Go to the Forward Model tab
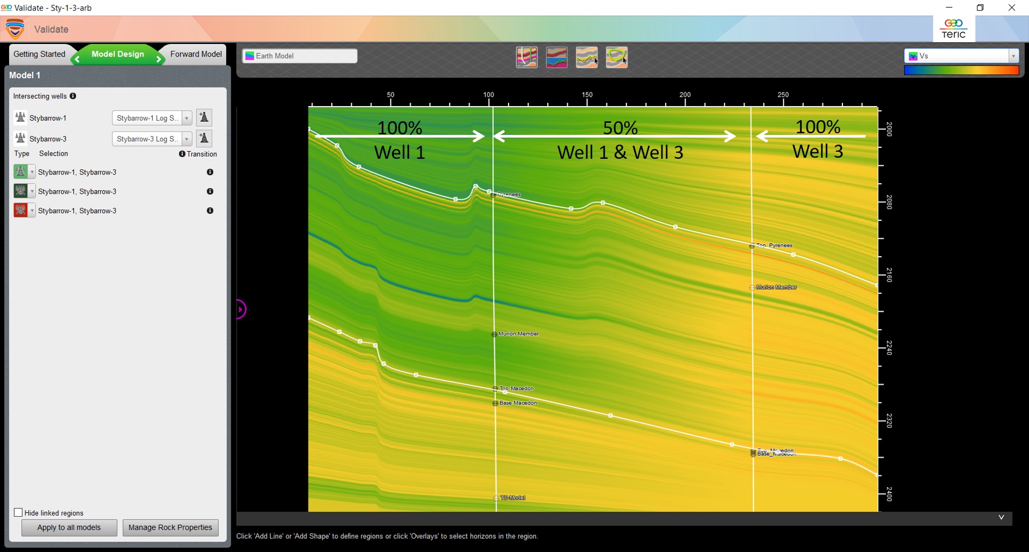 [196, 54]
